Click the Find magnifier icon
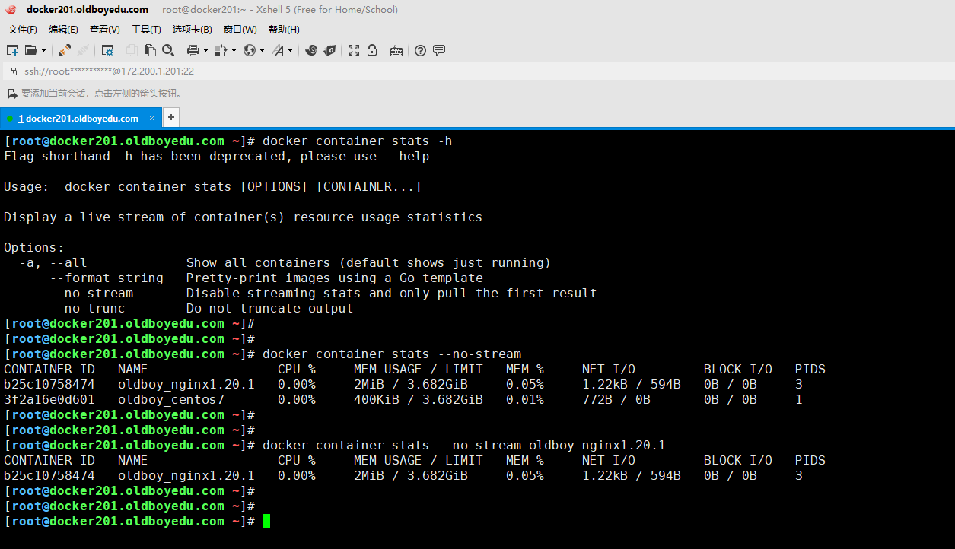 [168, 50]
